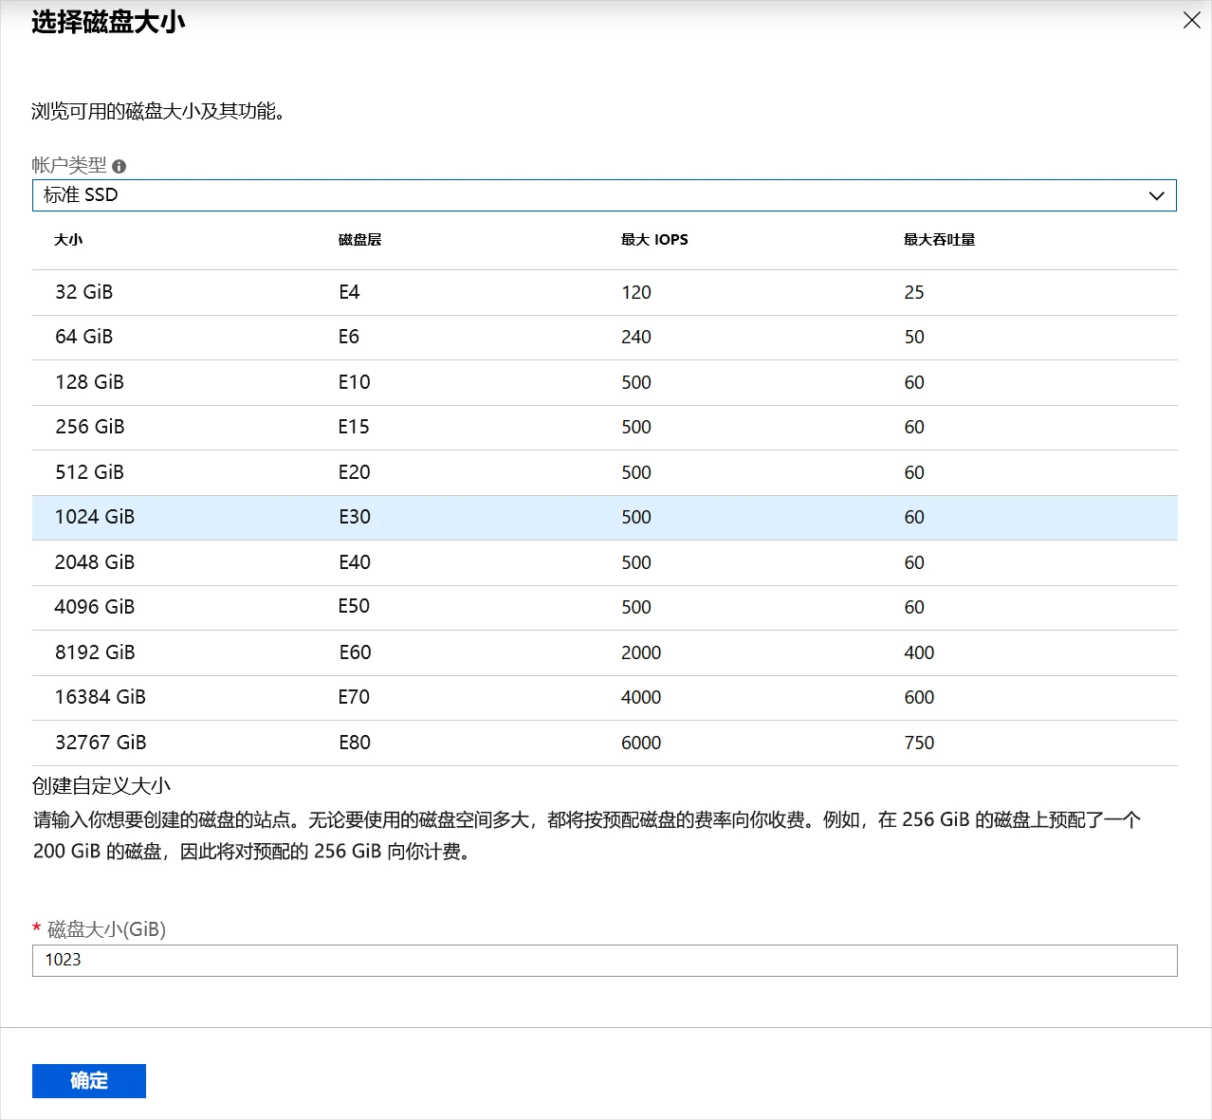Screen dimensions: 1212x1120
Task: Select the 2048 GiB size row
Action: pyautogui.click(x=604, y=562)
